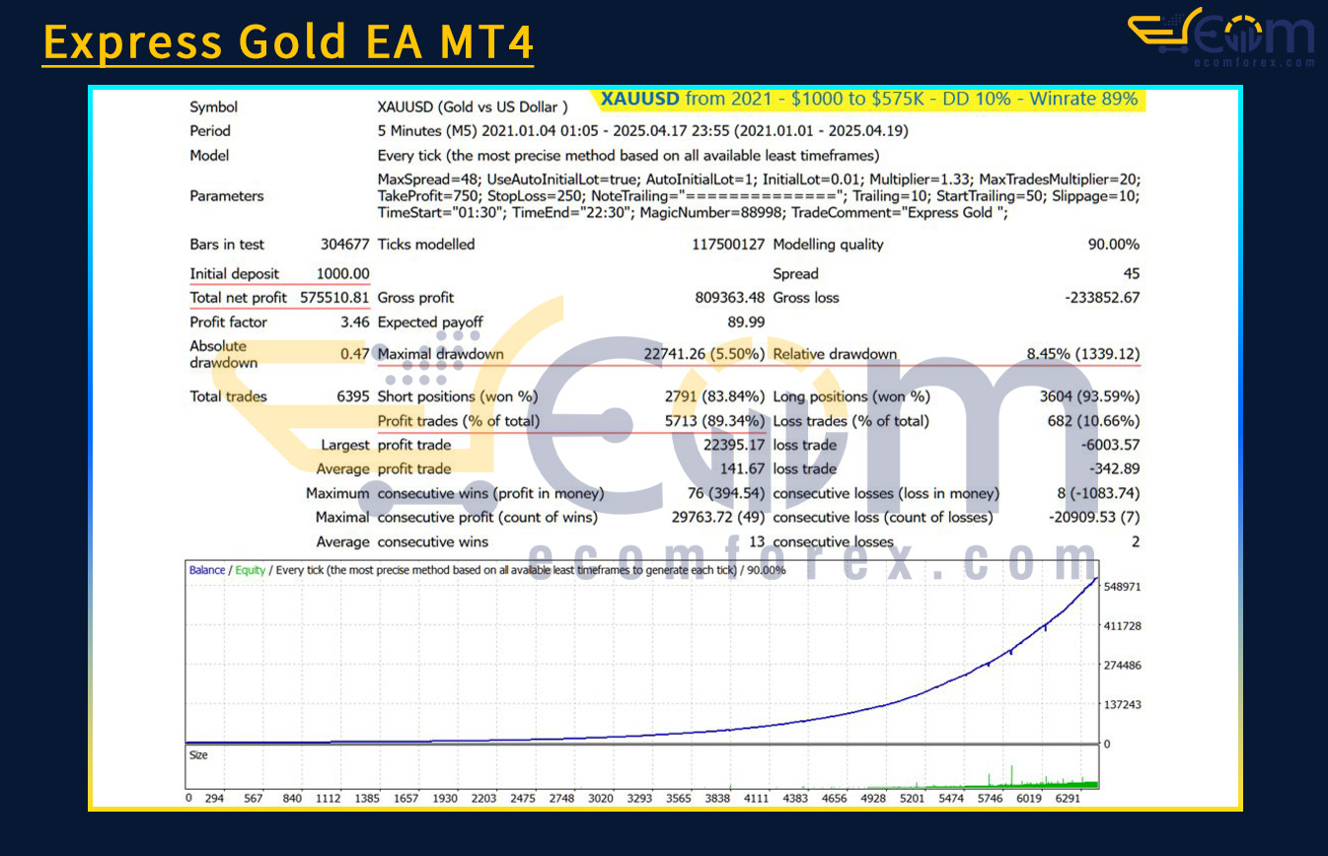
Task: Click the Absolute drawdown value 0.47
Action: point(356,354)
